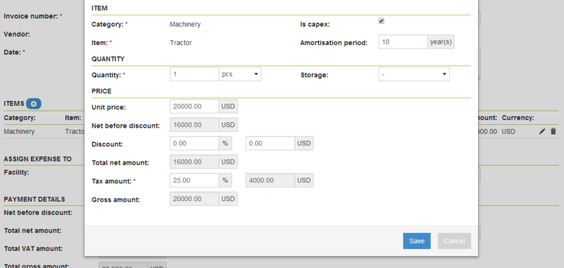Viewport: 564px width, 268px height.
Task: Select the Gross amount field
Action: click(x=195, y=199)
